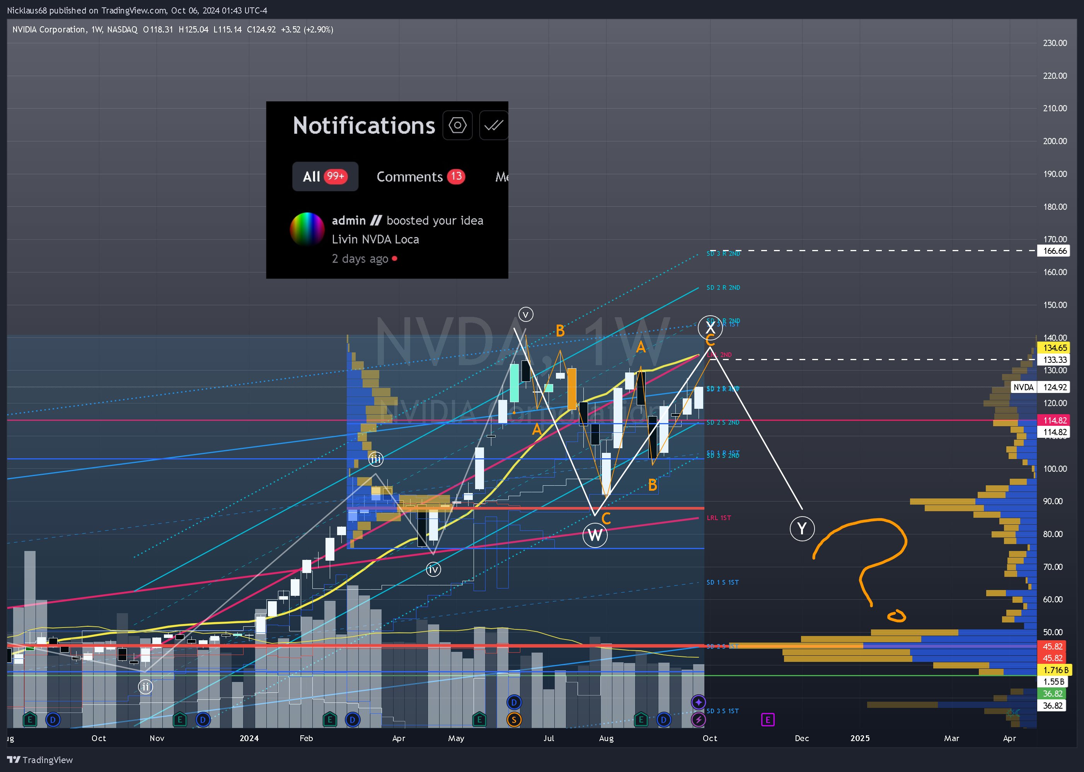Click the 166.66 price label
The image size is (1084, 772).
[x=1053, y=251]
